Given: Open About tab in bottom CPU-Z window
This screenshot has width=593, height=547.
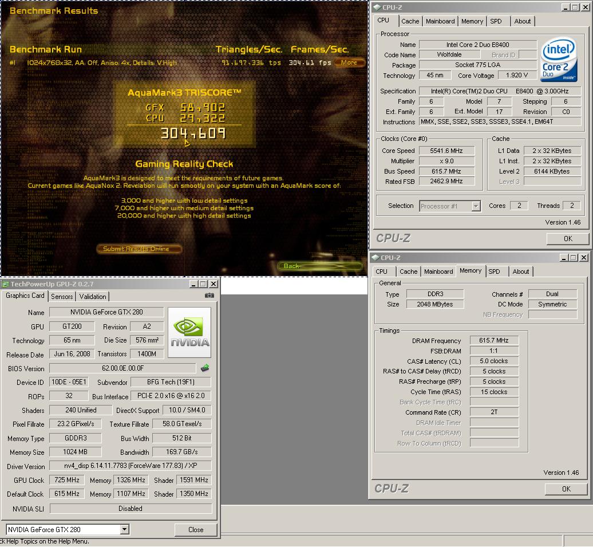Looking at the screenshot, I should (x=521, y=271).
